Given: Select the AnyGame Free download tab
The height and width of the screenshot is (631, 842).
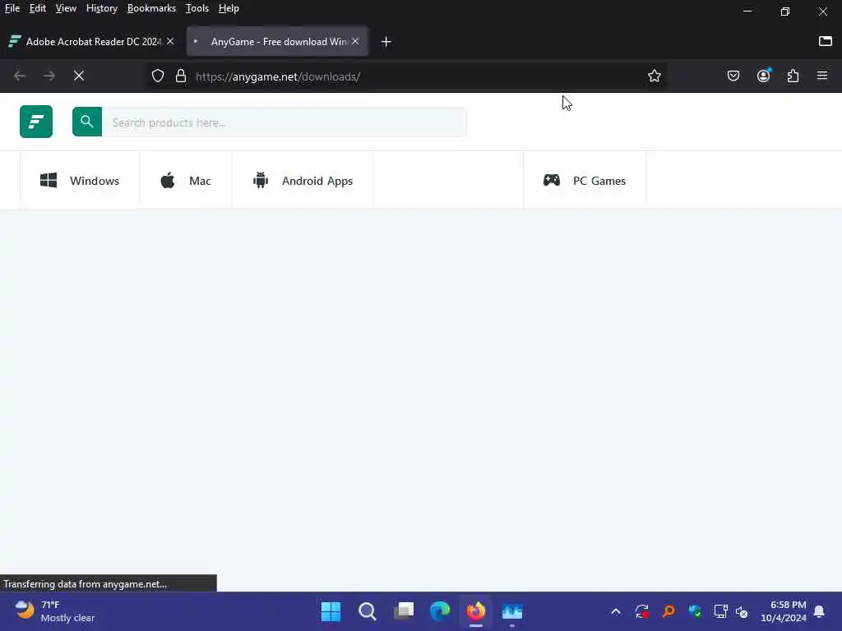Looking at the screenshot, I should (278, 42).
